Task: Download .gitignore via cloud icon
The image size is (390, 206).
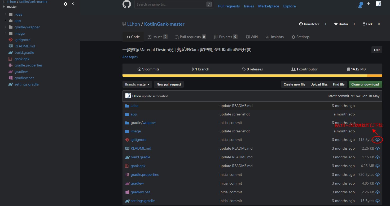Action: (x=378, y=140)
